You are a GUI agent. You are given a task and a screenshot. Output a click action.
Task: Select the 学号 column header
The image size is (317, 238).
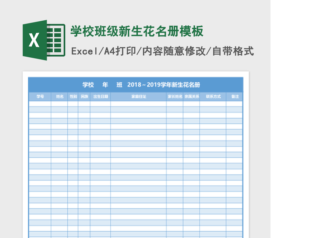[x=40, y=97]
